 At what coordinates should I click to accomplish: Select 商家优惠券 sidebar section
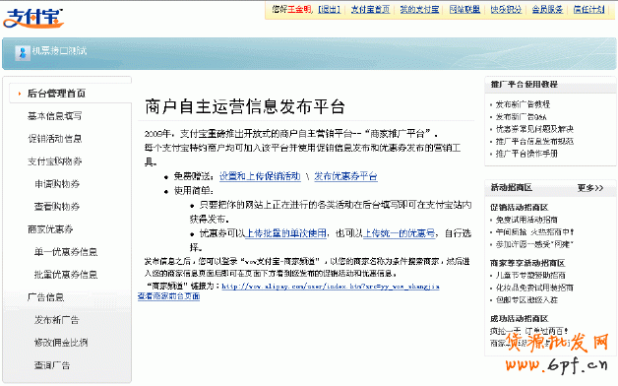[50, 229]
